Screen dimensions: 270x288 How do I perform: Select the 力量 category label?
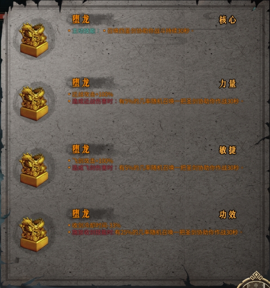click(227, 84)
